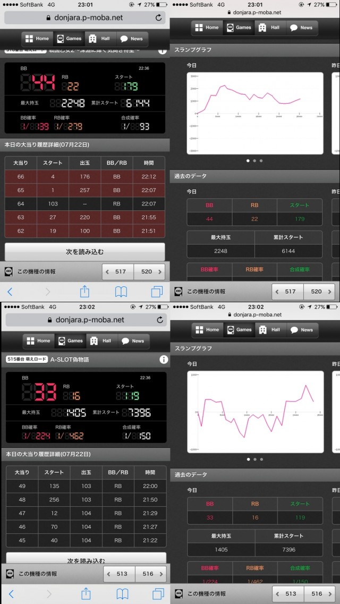Go to next machine 516 below history table

(151, 574)
